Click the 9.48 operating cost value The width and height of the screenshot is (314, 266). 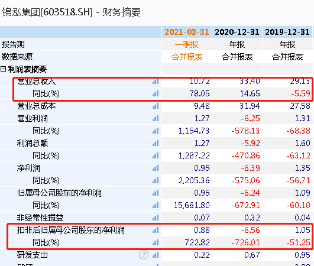(x=202, y=106)
